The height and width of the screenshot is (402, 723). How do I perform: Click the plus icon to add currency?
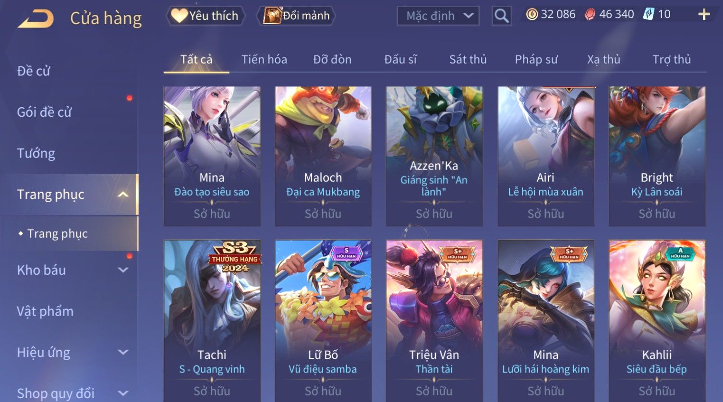(x=704, y=14)
